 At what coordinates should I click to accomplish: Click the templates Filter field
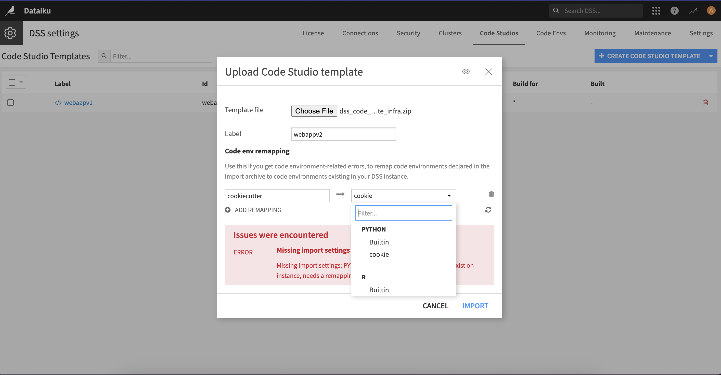click(161, 56)
